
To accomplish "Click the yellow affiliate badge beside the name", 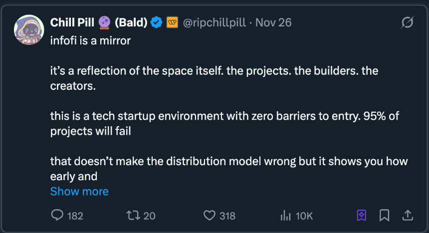I will [172, 23].
